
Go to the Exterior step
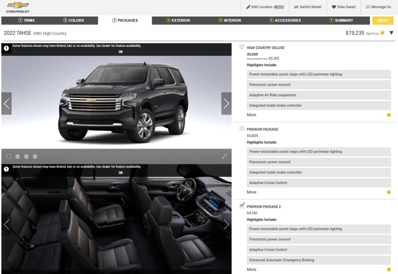[178, 20]
